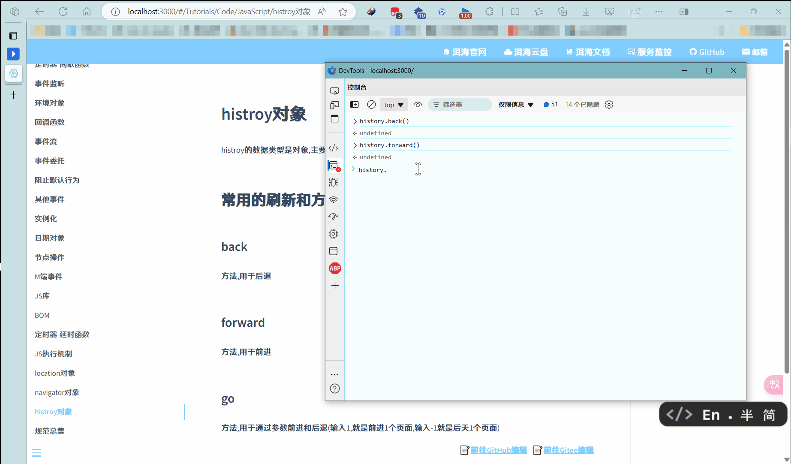Open browser downloads icon

[x=586, y=12]
